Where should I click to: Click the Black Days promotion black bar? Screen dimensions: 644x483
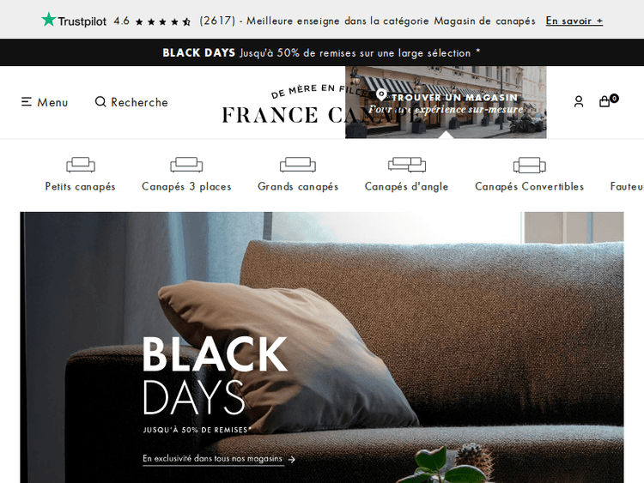(x=322, y=52)
